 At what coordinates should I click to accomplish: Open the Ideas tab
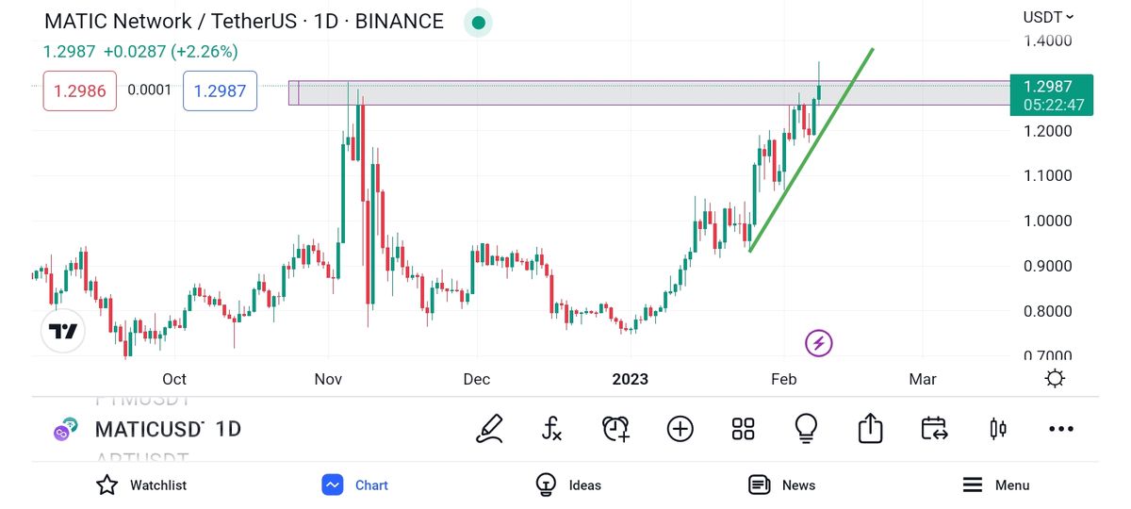[x=568, y=484]
